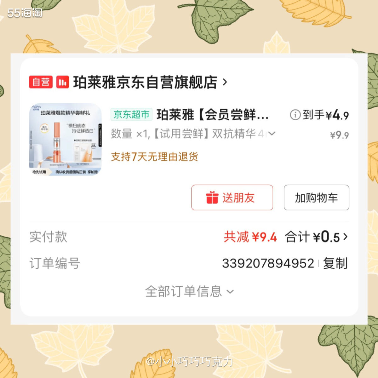The image size is (378, 378).
Task: Open the product thumbnail image
Action: (x=65, y=140)
